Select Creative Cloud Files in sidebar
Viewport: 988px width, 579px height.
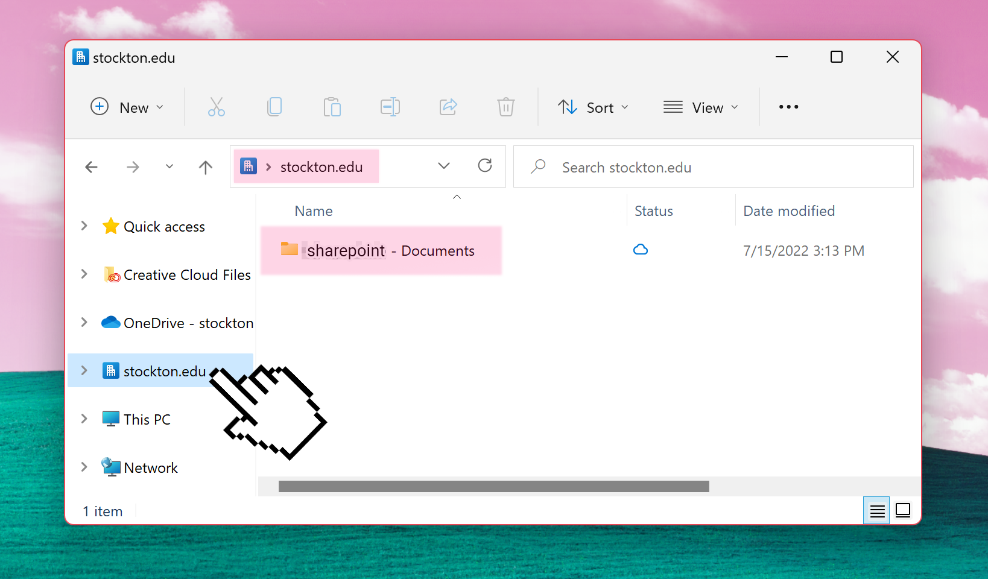[x=187, y=275]
